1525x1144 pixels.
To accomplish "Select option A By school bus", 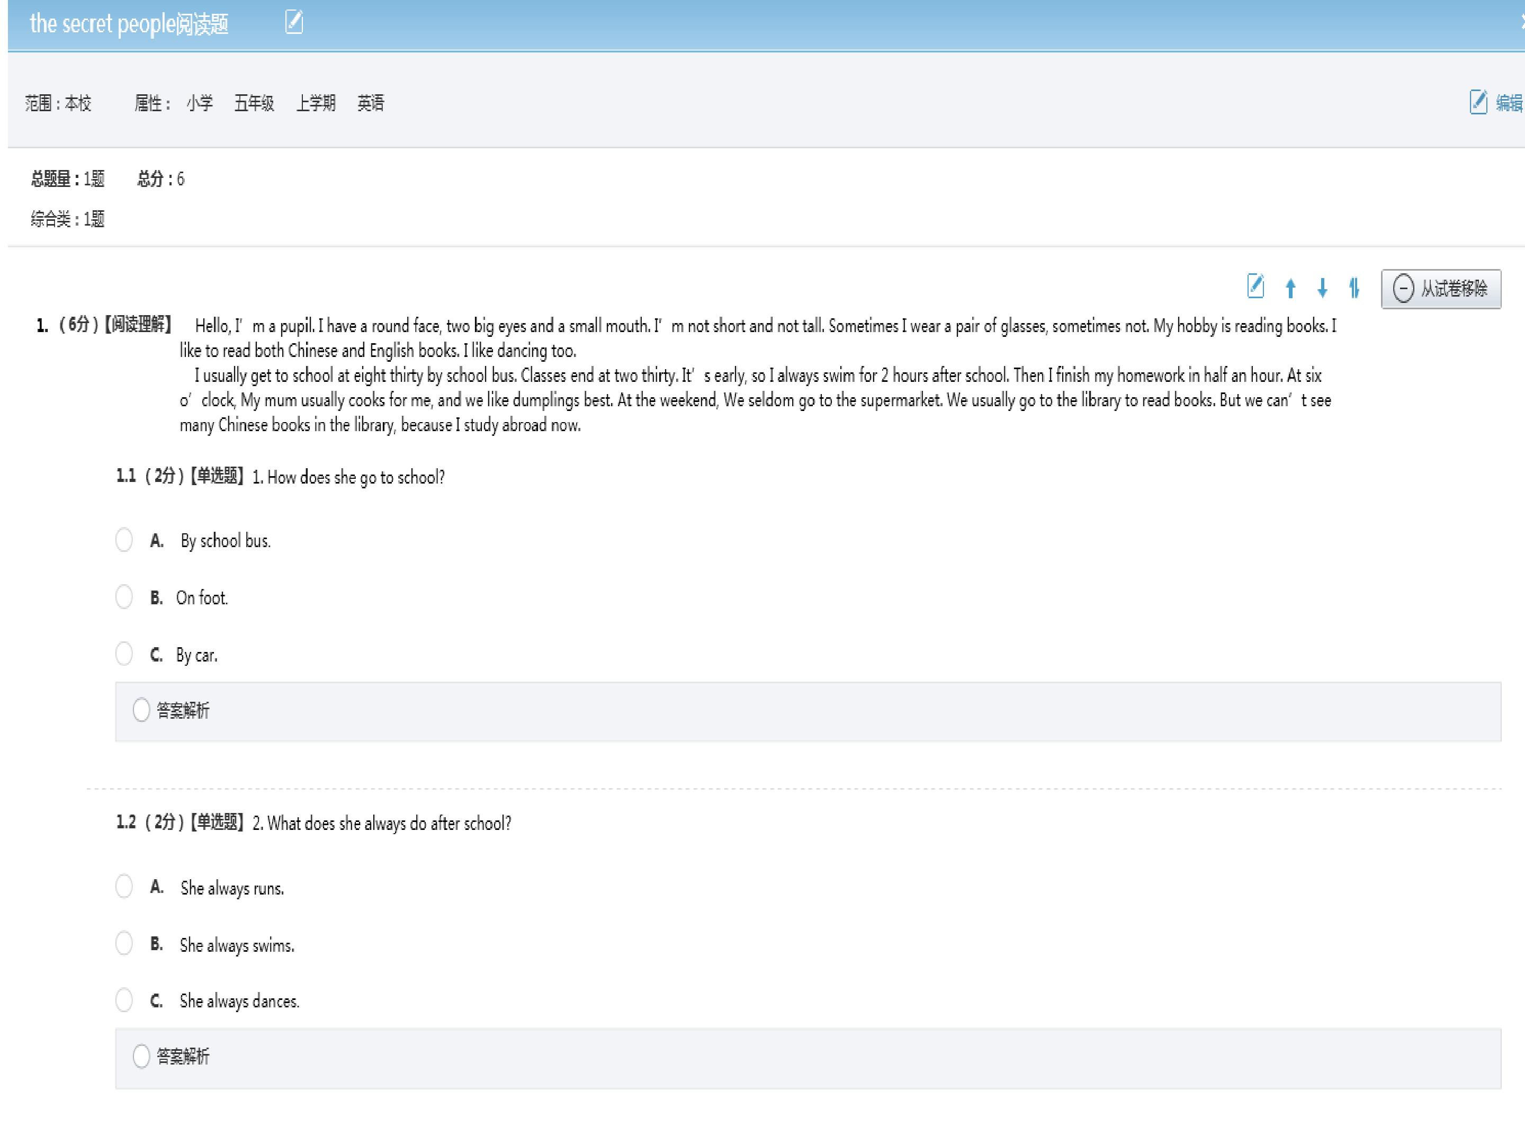I will tap(124, 540).
